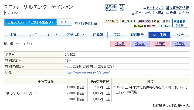This screenshot has height=110, width=194.
Task: Switch to the チャート tab
Action: 52,35
